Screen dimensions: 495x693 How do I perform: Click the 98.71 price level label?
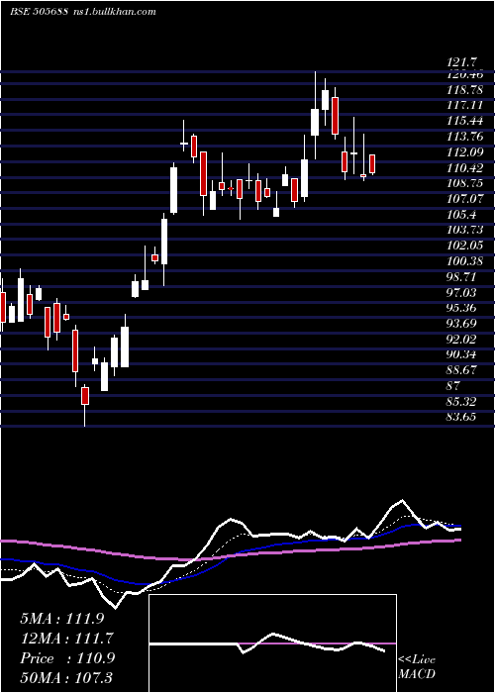462,276
